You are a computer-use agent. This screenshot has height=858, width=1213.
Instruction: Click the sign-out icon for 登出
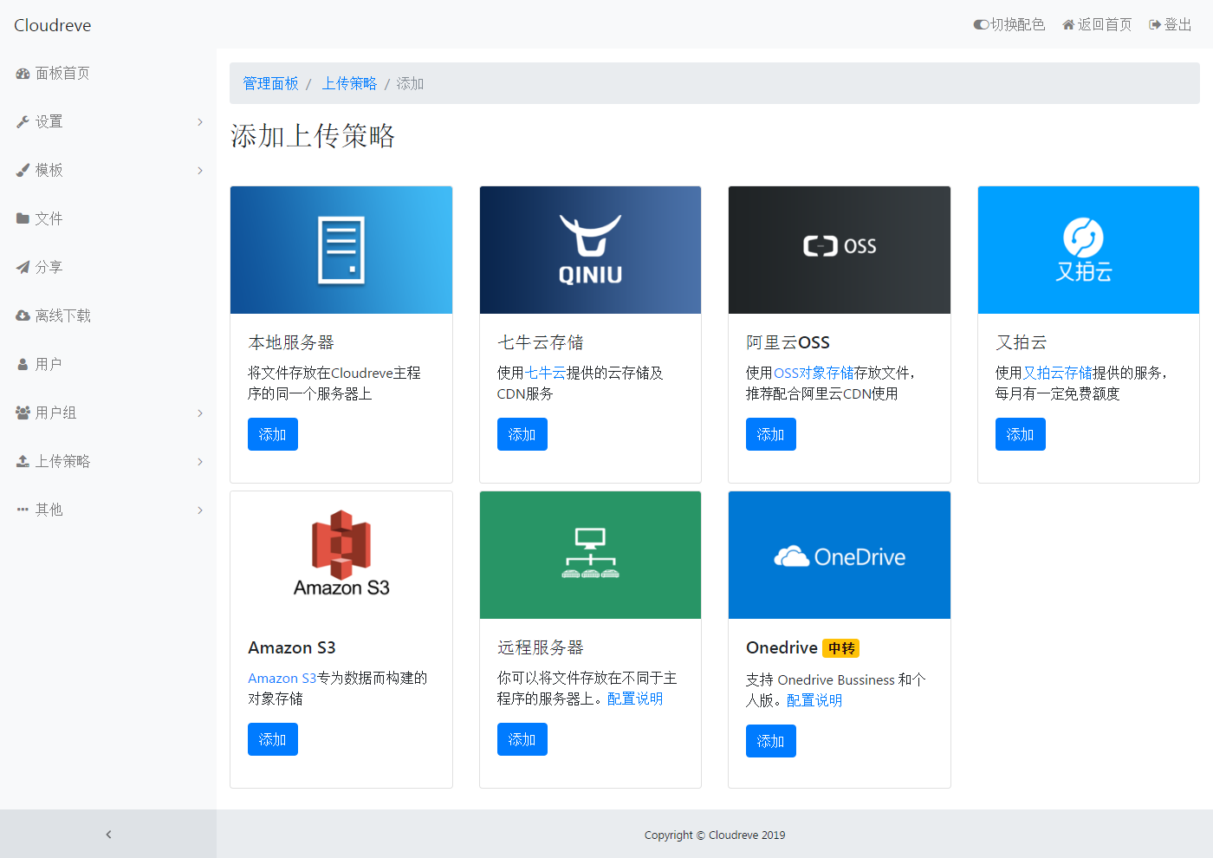(1155, 25)
